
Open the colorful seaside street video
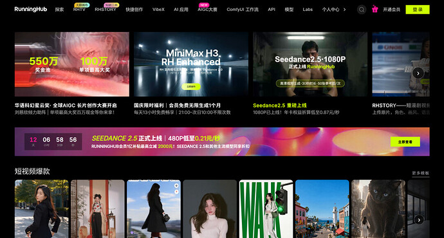(x=322, y=209)
